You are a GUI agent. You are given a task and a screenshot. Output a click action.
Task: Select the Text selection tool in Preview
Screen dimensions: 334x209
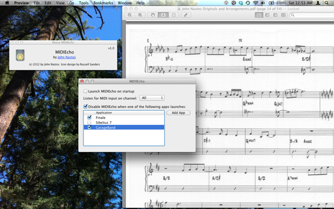[x=163, y=15]
